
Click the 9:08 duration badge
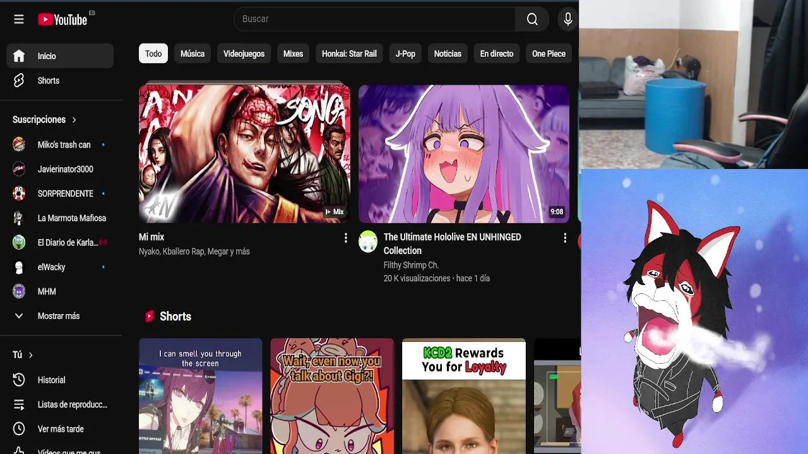(x=556, y=212)
